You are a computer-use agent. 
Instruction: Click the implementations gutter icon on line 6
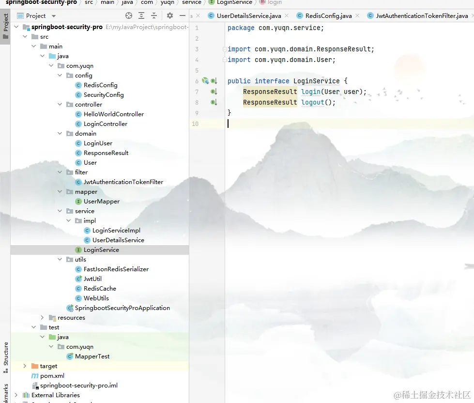(x=214, y=81)
